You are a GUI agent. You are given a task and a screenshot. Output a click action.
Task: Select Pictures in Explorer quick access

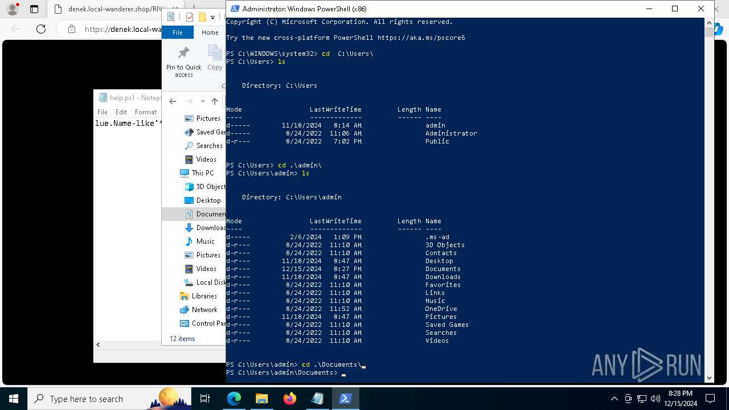pos(202,118)
